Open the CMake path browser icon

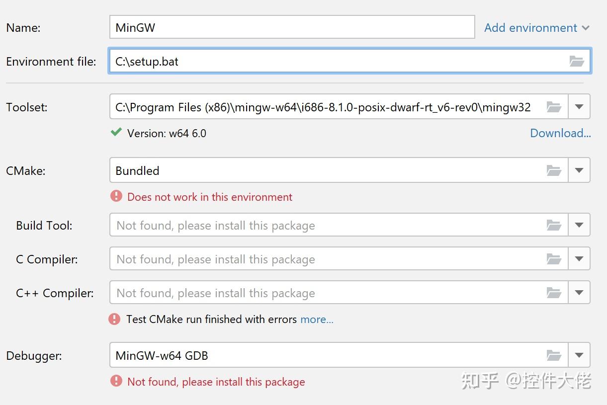point(554,170)
